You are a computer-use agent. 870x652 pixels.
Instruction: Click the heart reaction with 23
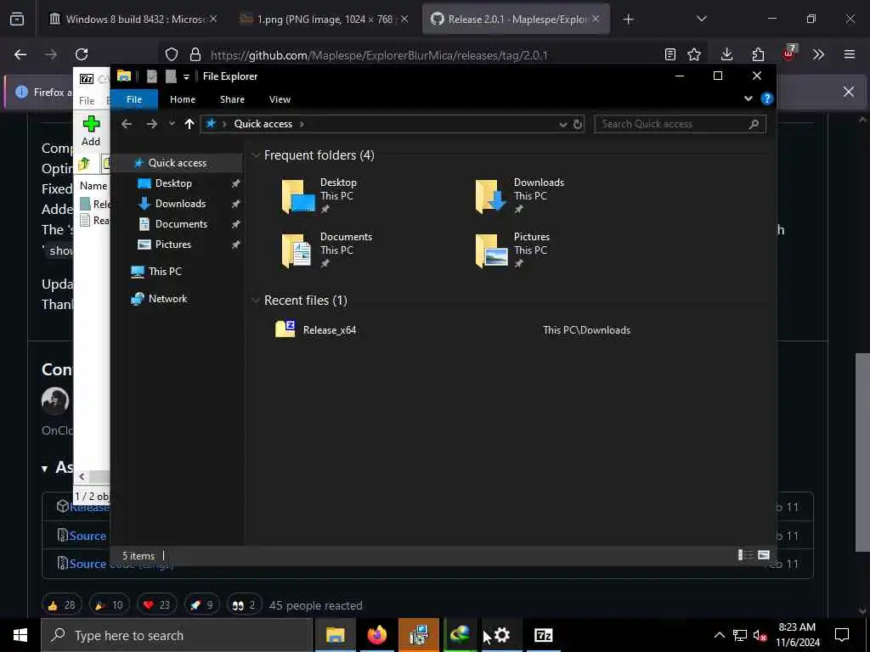coord(156,604)
